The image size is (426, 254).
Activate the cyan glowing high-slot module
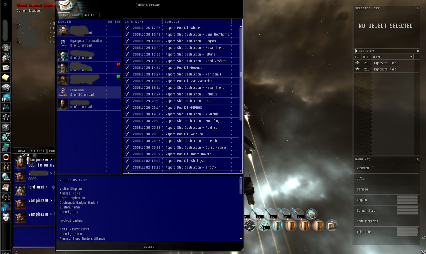tap(311, 214)
